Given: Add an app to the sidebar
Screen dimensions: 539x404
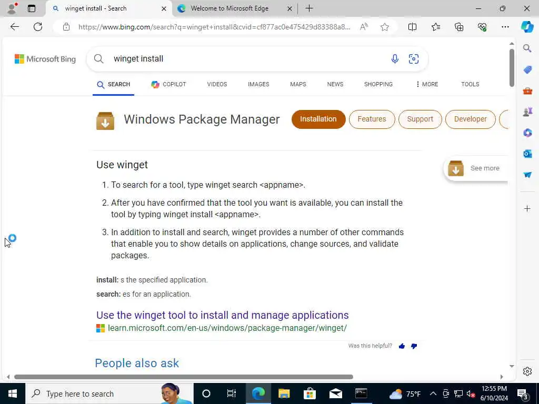Looking at the screenshot, I should click(527, 208).
